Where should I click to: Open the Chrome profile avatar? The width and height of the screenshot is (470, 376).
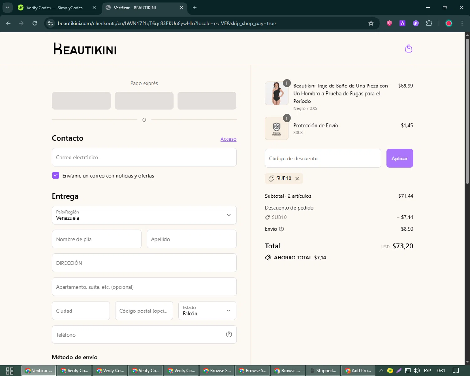[x=449, y=23]
